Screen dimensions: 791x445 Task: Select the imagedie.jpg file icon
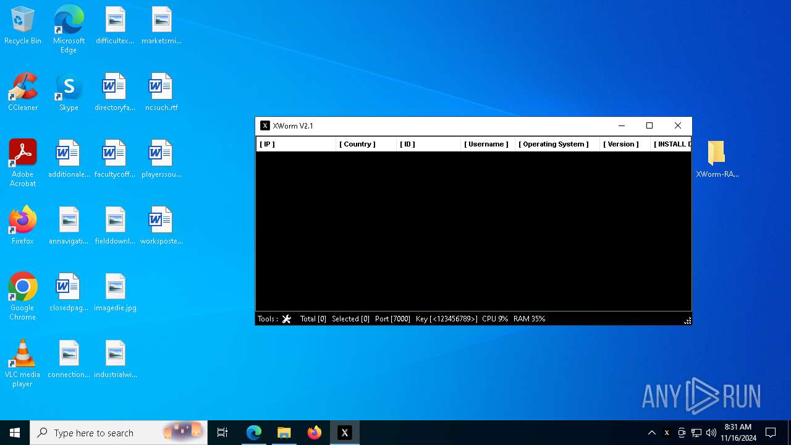pyautogui.click(x=115, y=292)
